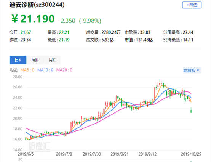
Task: Select 52周最高 value 27.44
Action: click(188, 32)
